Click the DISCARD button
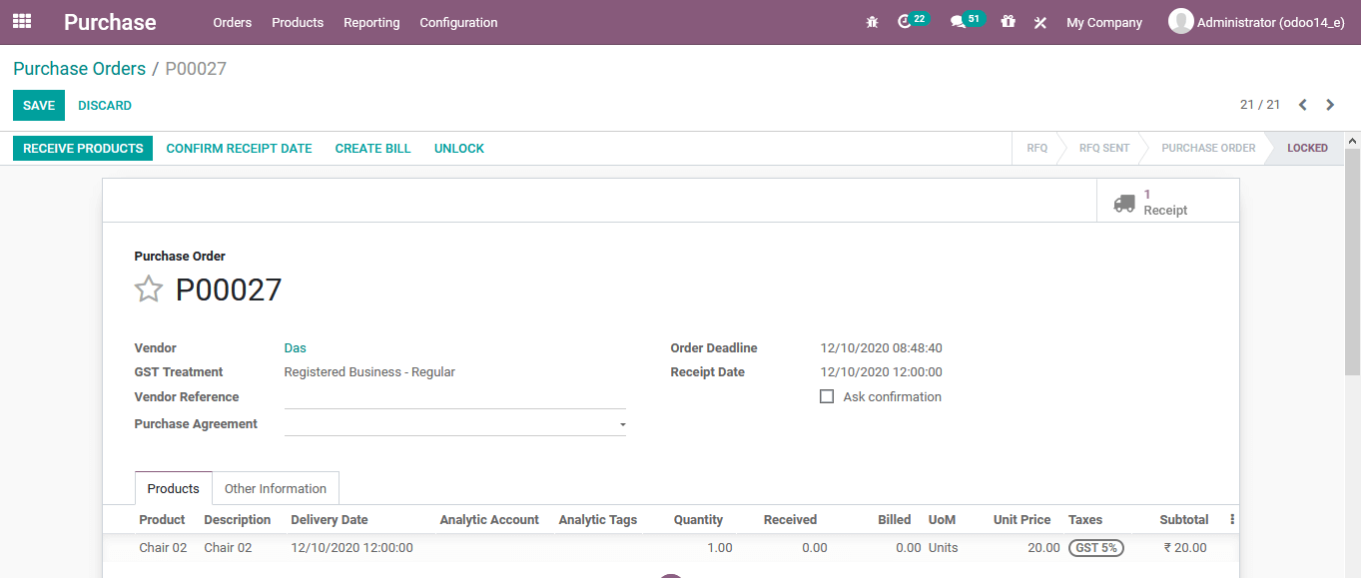The image size is (1361, 578). (105, 105)
